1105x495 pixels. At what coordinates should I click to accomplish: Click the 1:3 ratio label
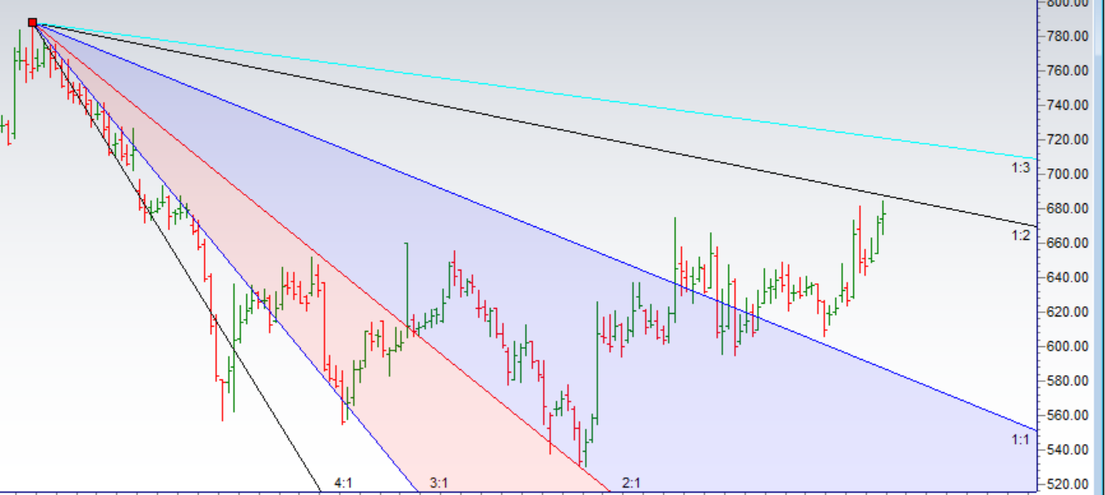click(x=1020, y=168)
